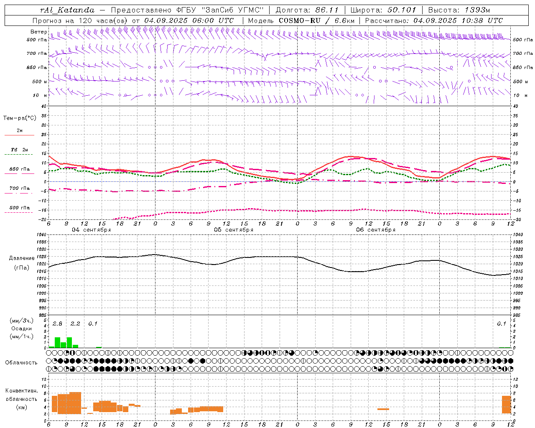This screenshot has width=535, height=428.
Task: Click the 'Модель COSMO-RU / 6.6км' text
Action: tap(301, 20)
